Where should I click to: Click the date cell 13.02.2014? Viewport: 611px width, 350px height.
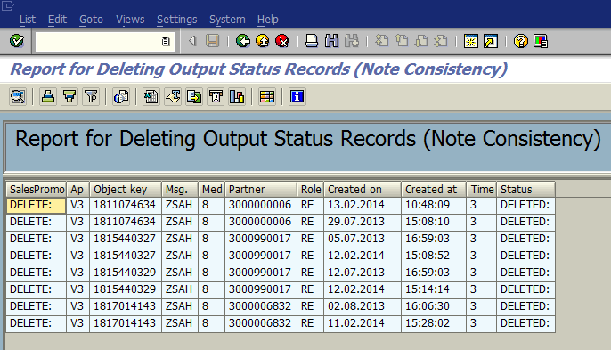[x=363, y=205]
